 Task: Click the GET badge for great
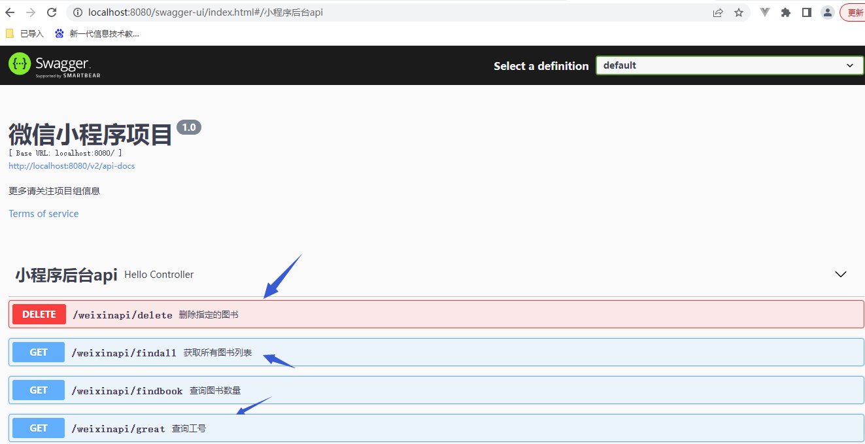(x=39, y=428)
